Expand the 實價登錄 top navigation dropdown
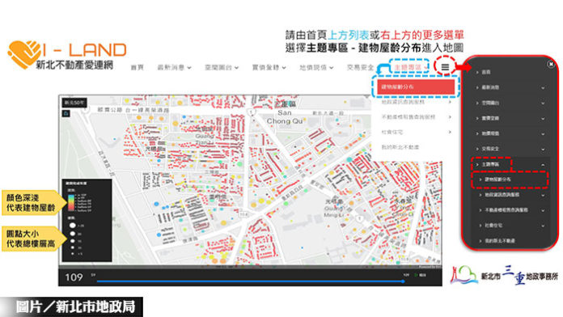This screenshot has width=563, height=317. point(269,67)
